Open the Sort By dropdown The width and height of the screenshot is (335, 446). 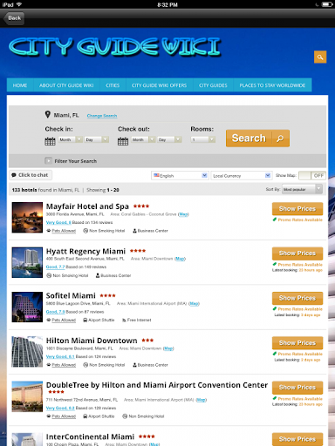[302, 189]
